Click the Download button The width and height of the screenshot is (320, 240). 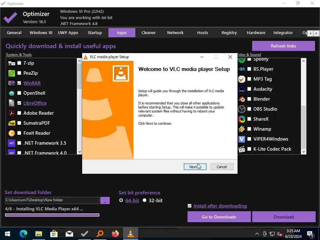point(284,217)
